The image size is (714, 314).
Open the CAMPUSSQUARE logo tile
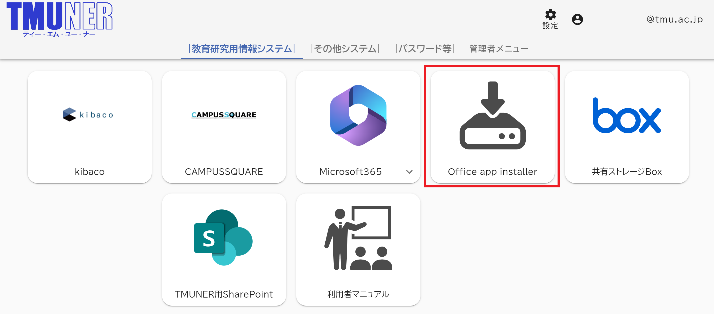click(224, 115)
